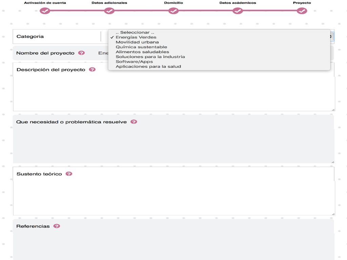Click Sustento teórico text area resize handle
The width and height of the screenshot is (347, 260).
click(x=333, y=214)
